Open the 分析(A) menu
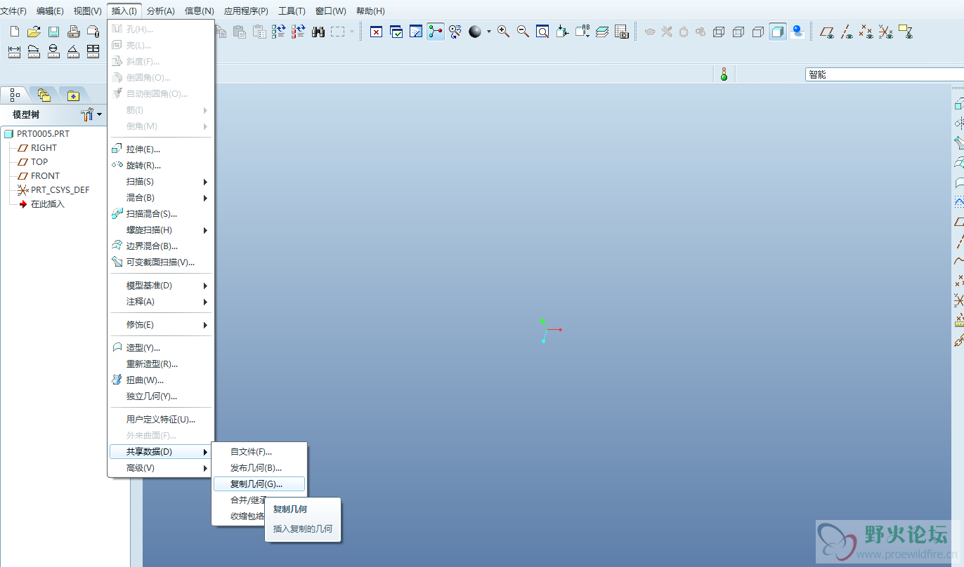Screen dimensions: 964x567 [x=161, y=11]
